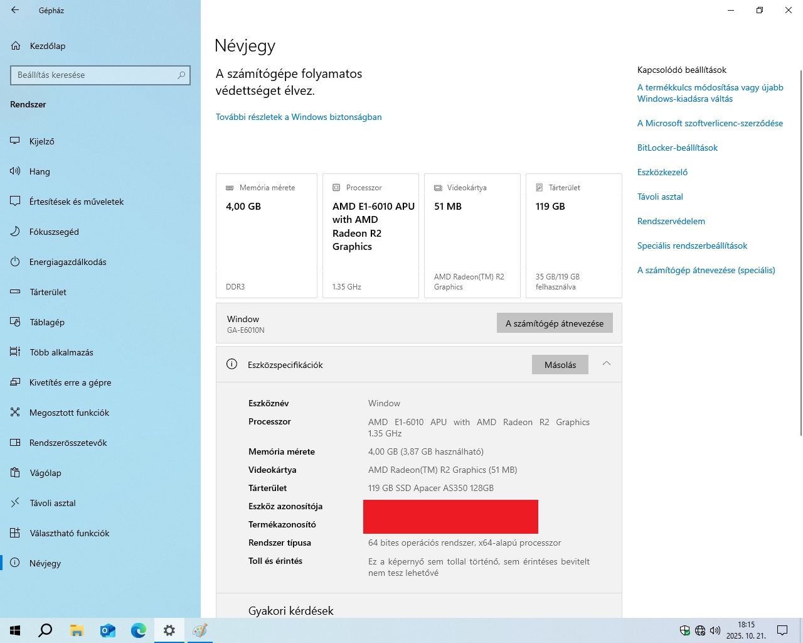The height and width of the screenshot is (643, 803).
Task: Open Kijelző display settings
Action: (x=100, y=141)
